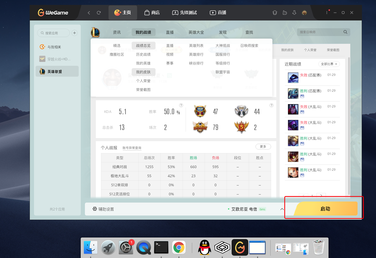Viewport: 376px width, 258px height.
Task: Click the 搜索召唤师 search box
Action: coord(324,32)
